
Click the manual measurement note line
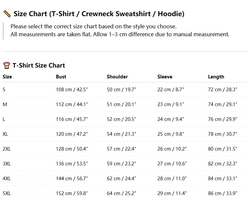[120, 34]
